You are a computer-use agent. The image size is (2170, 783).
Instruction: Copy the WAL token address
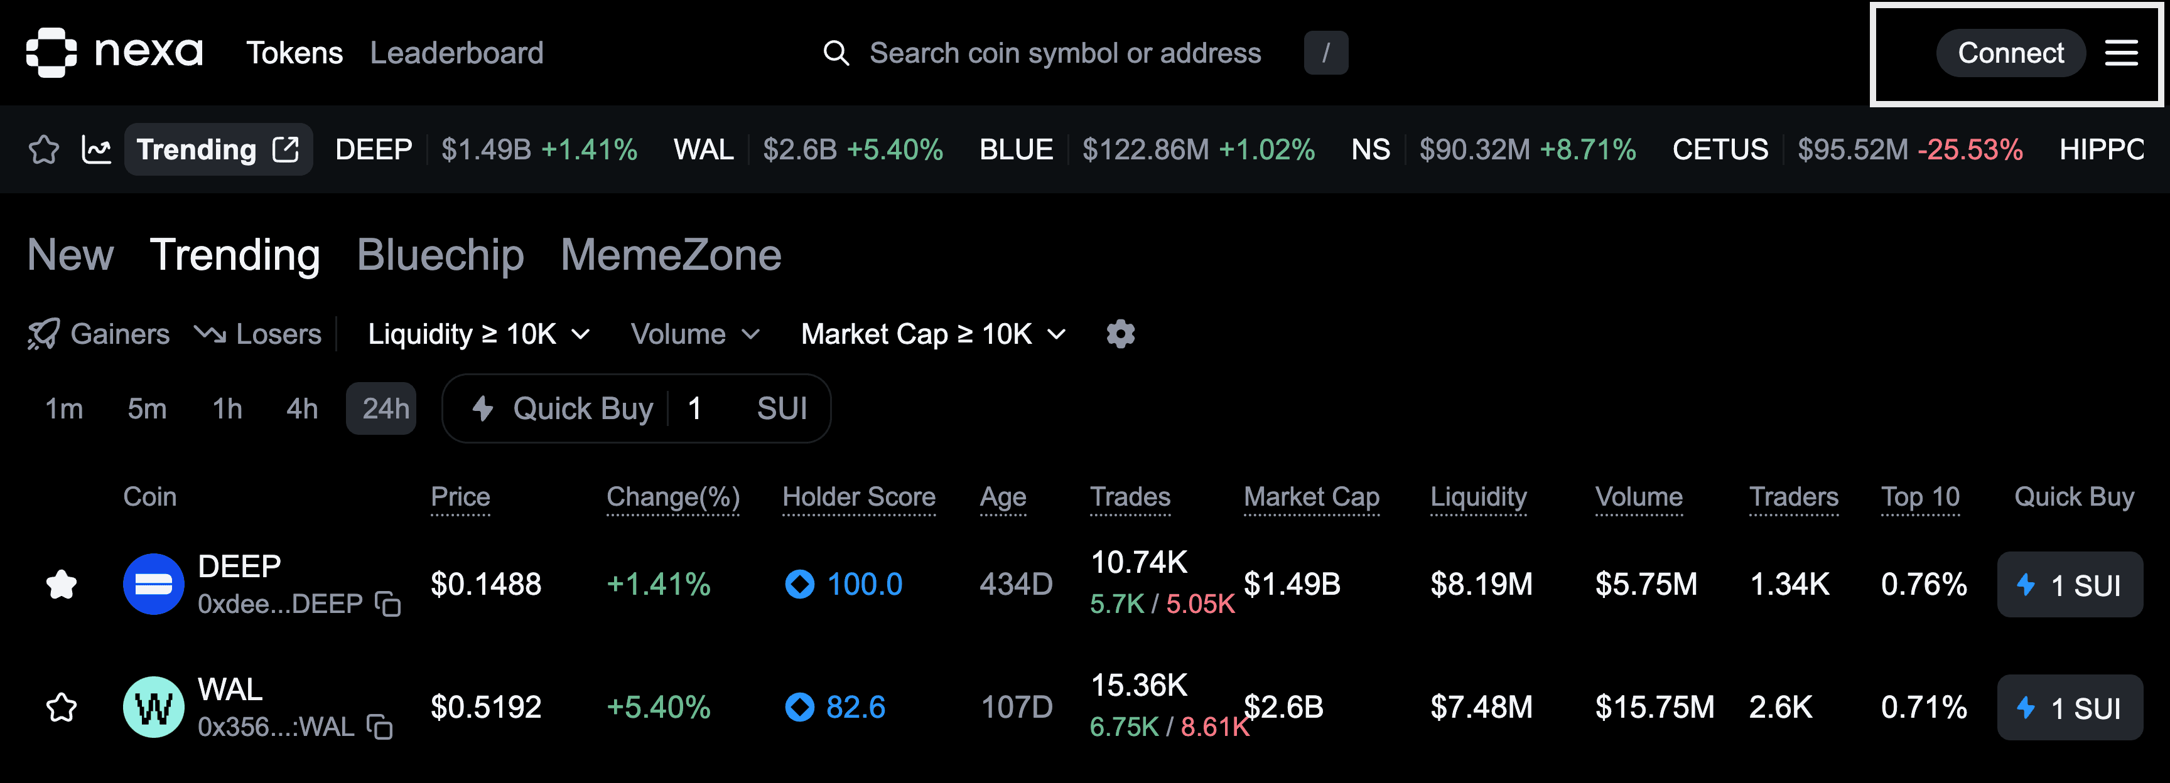click(x=381, y=727)
